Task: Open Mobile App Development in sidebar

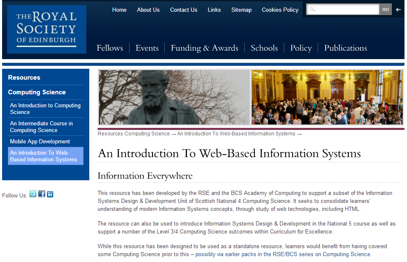Action: 40,142
